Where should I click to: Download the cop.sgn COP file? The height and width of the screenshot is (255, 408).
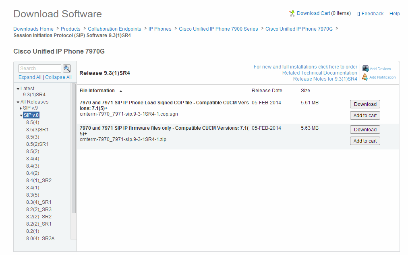(365, 104)
